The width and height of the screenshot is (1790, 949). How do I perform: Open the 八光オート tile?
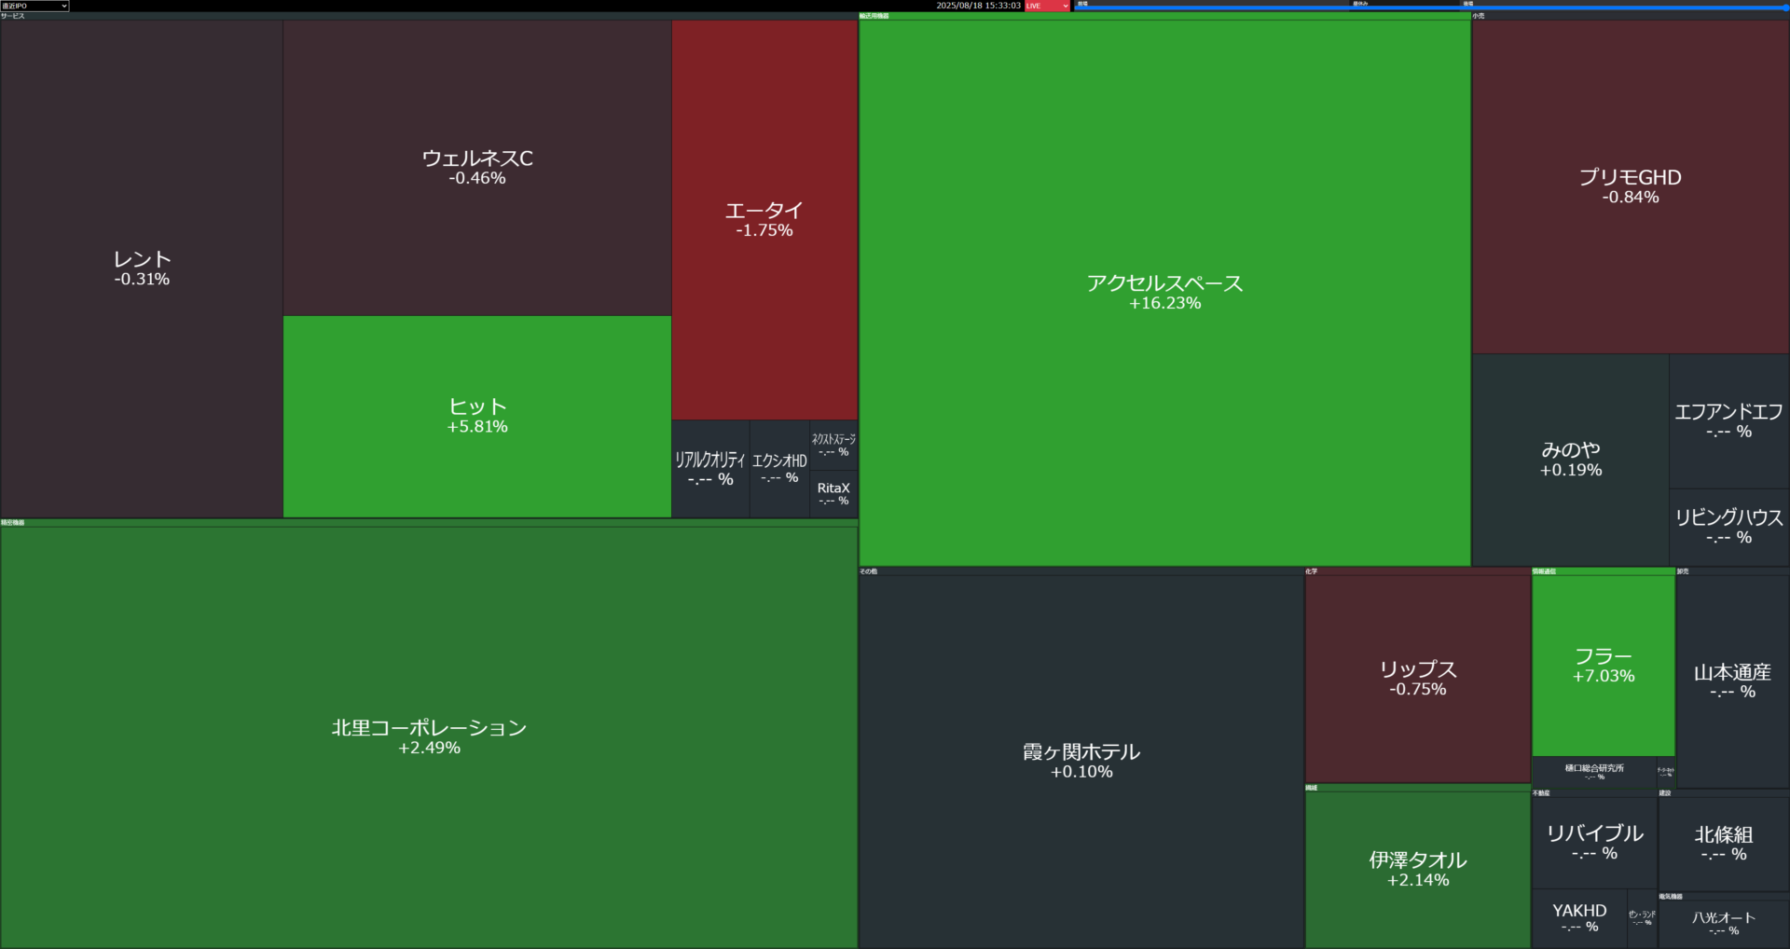pos(1724,924)
